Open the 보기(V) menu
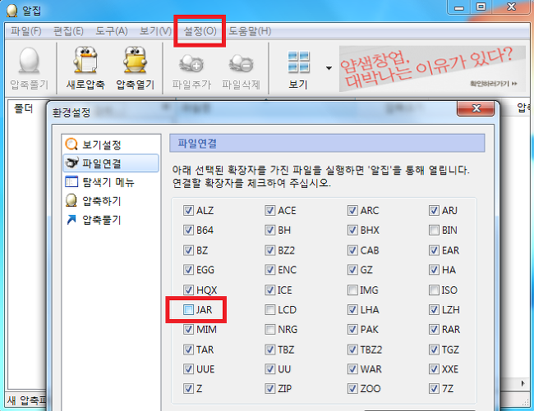Screen dimensions: 534x411 coord(155,31)
